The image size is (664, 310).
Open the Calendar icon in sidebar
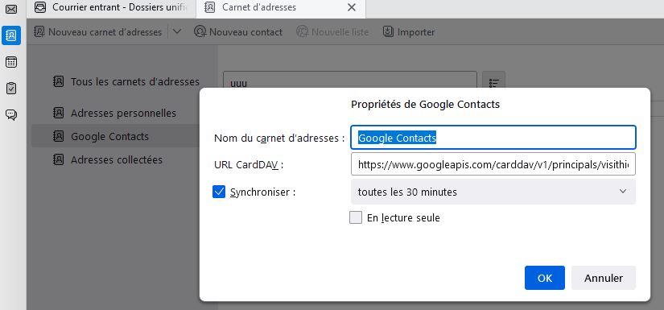[11, 62]
